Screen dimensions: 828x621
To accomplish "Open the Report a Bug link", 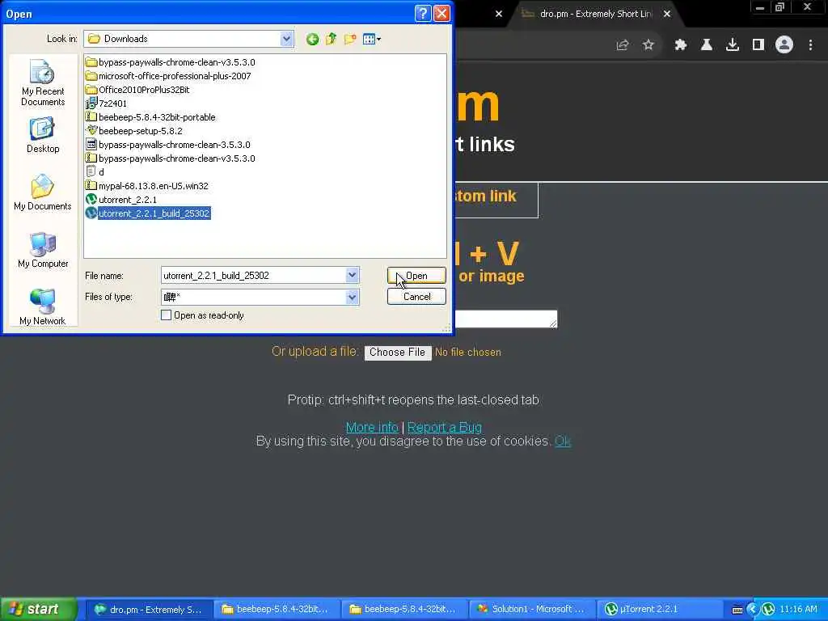I will [445, 427].
